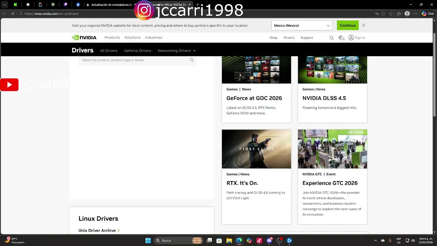Image resolution: width=437 pixels, height=246 pixels.
Task: Open the Twitch pinned browser tab
Action: pos(66,5)
